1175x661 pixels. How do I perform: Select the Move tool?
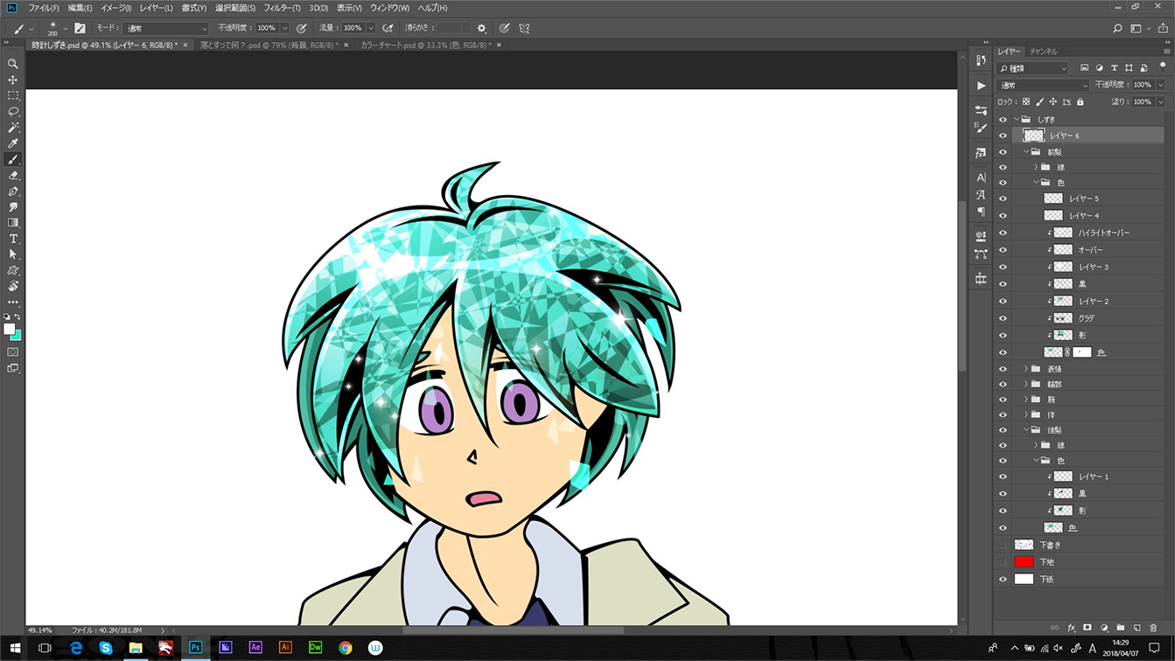click(x=12, y=80)
